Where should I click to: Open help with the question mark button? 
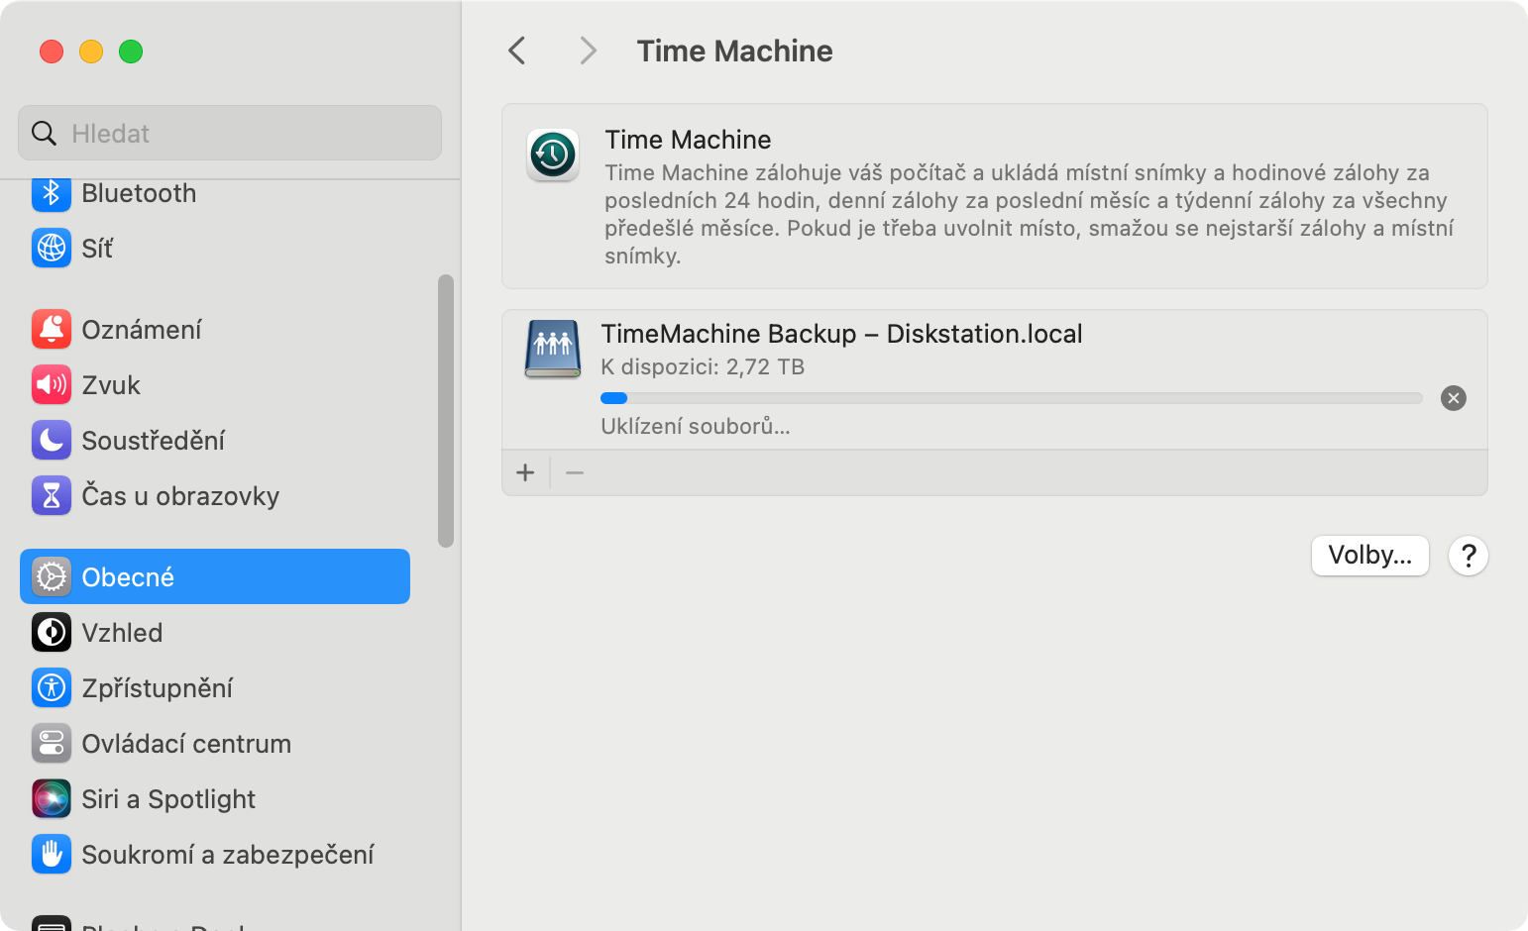1469,556
